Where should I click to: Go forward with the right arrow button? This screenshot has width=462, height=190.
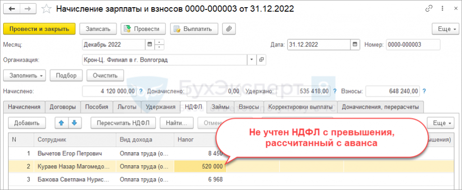pyautogui.click(x=28, y=9)
